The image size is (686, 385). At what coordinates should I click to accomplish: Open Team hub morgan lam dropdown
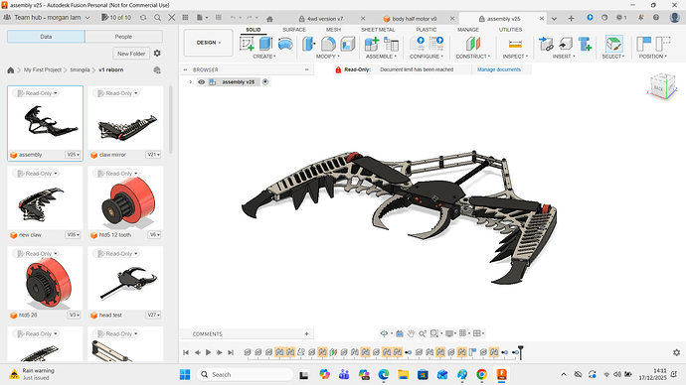(47, 18)
